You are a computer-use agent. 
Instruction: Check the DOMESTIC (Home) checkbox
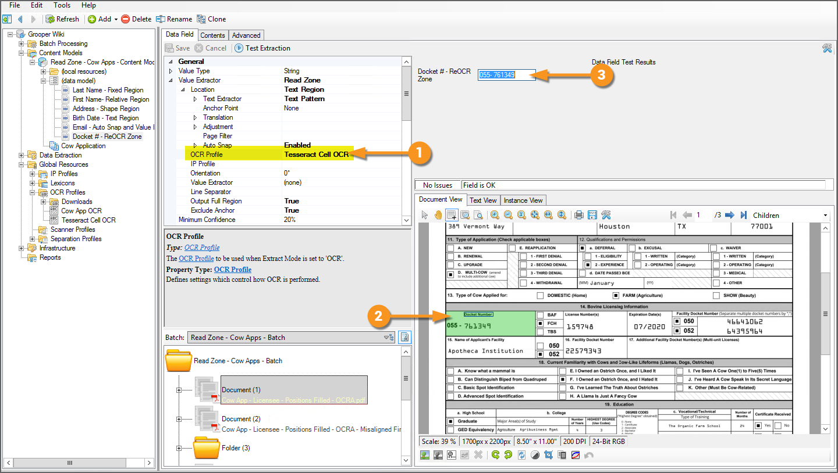point(540,296)
